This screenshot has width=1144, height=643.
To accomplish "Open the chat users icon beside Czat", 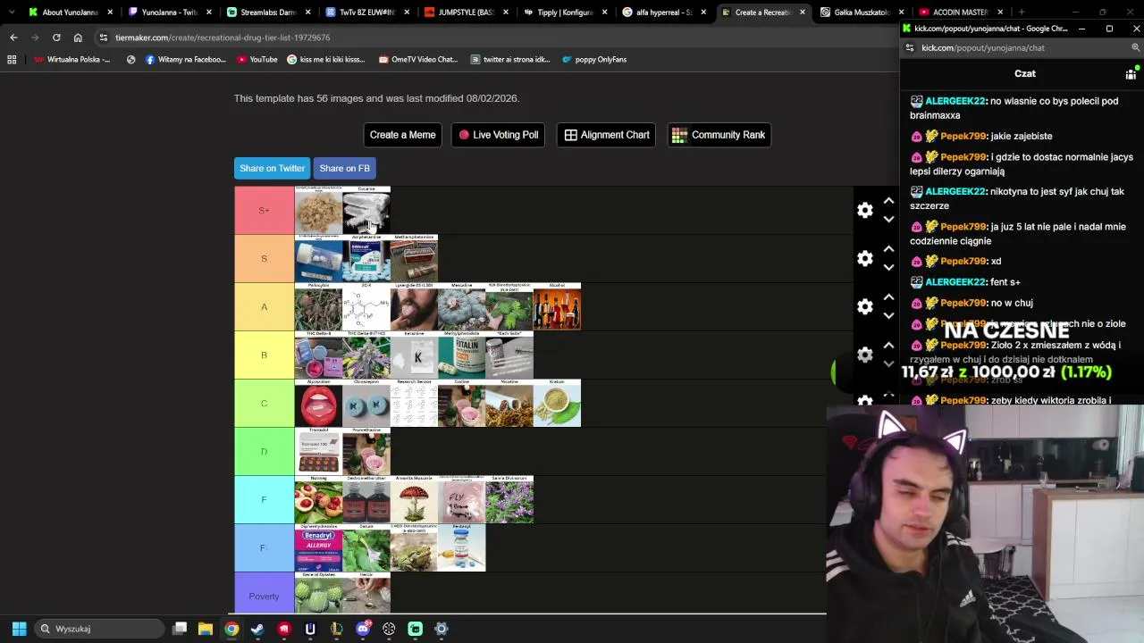I will [x=1131, y=74].
